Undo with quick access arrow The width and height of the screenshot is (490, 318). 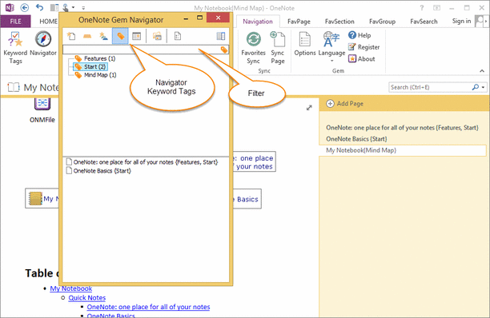click(x=39, y=7)
